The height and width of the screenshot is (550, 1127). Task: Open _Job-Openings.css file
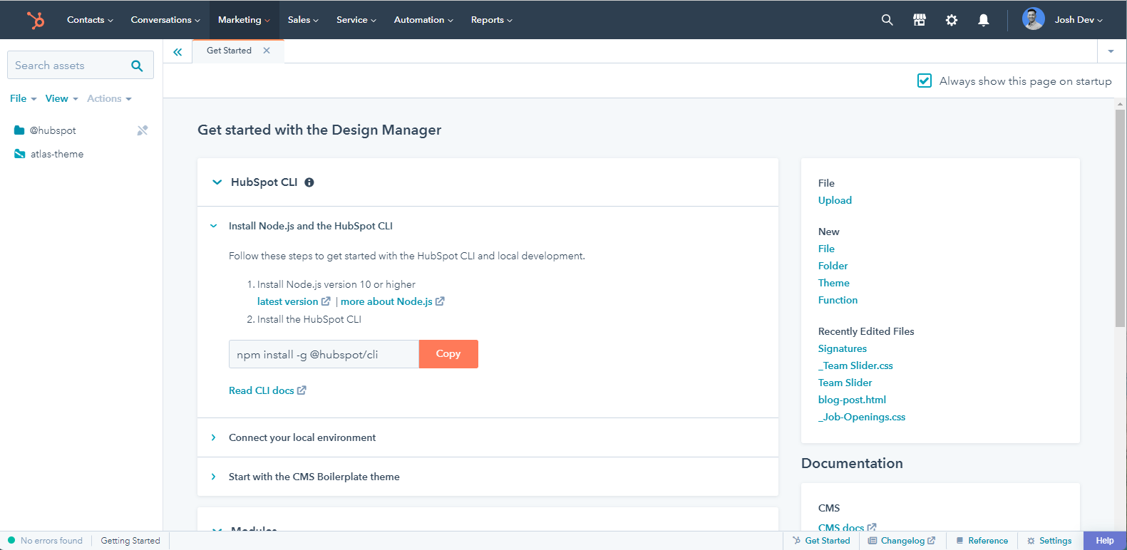pyautogui.click(x=862, y=417)
